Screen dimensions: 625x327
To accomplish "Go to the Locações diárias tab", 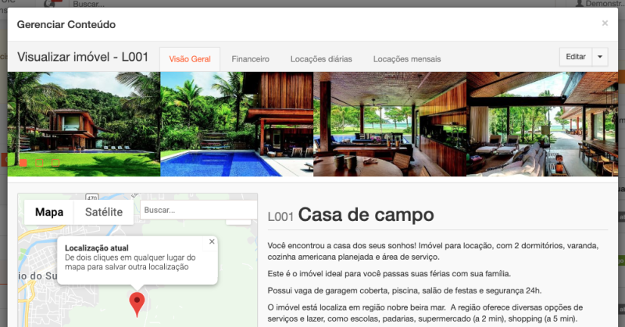I will pyautogui.click(x=321, y=59).
